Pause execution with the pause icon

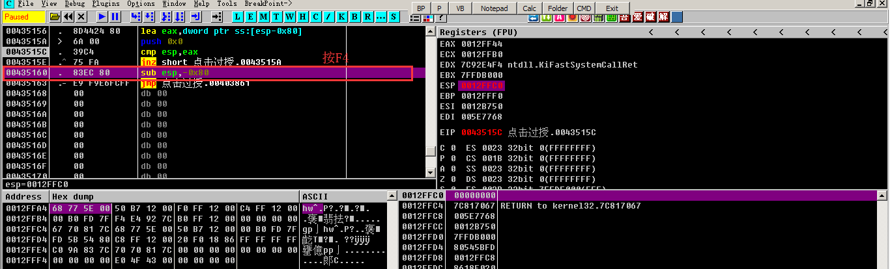coord(115,16)
